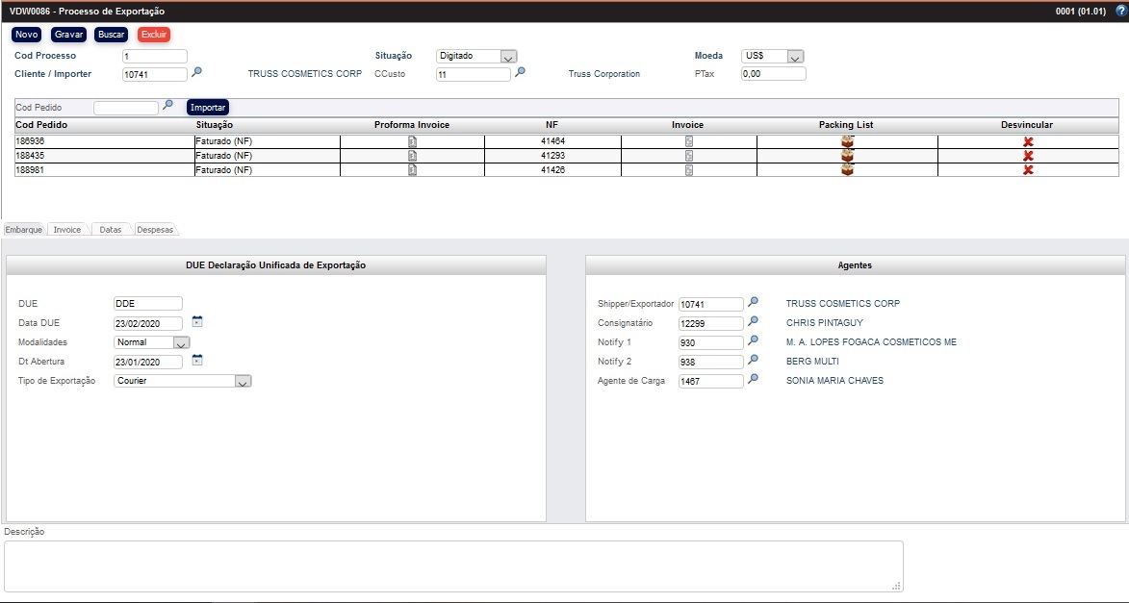Click the search magnifier beside Cliente / Importer
The image size is (1129, 603).
[196, 72]
